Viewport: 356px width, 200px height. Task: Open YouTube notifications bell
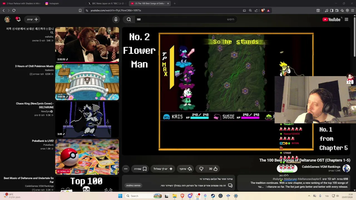tap(18, 19)
